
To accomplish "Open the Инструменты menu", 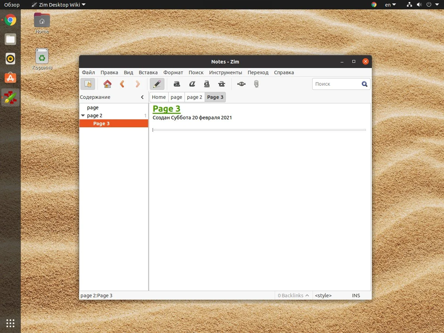I will coord(225,72).
